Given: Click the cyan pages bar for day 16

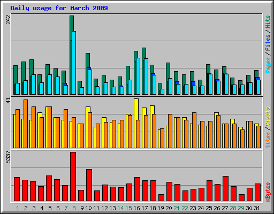Looking at the screenshot, I should pos(138,76).
